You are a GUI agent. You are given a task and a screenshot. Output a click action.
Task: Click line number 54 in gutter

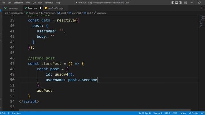click(12, 102)
